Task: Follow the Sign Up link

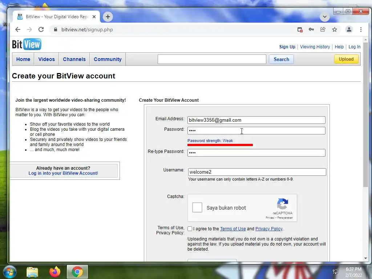Action: pos(287,47)
